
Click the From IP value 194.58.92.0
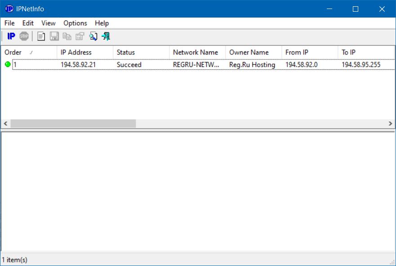click(x=301, y=65)
